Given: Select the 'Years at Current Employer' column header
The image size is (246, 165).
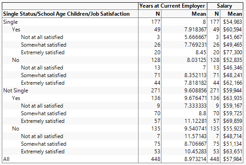Looking at the screenshot, I should point(172,6).
